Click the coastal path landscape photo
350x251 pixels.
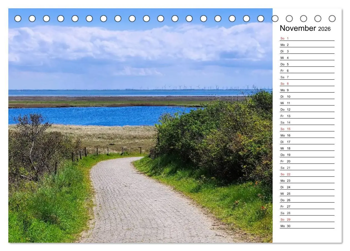(x=140, y=125)
